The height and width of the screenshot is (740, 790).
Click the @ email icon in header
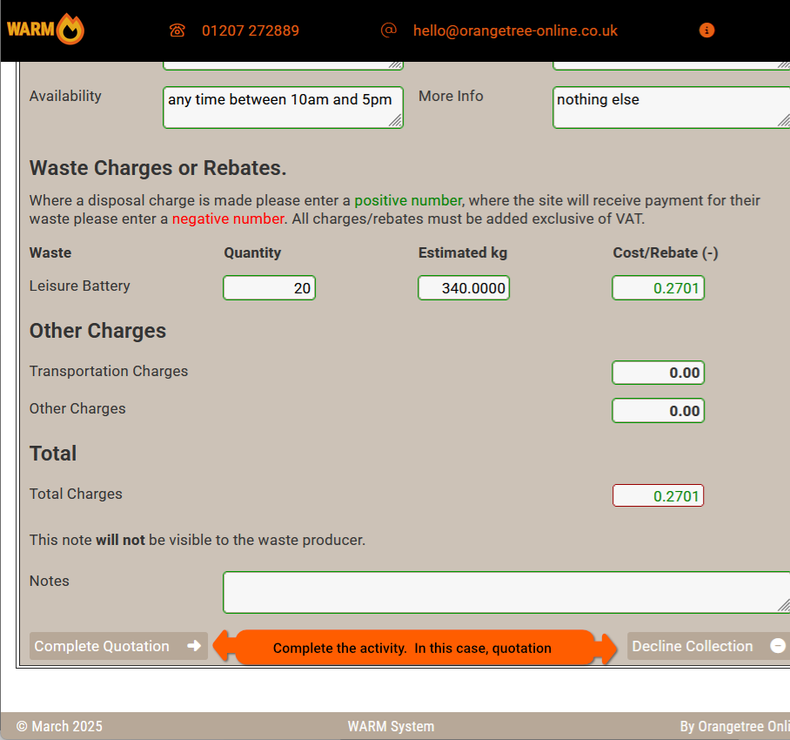tap(388, 30)
